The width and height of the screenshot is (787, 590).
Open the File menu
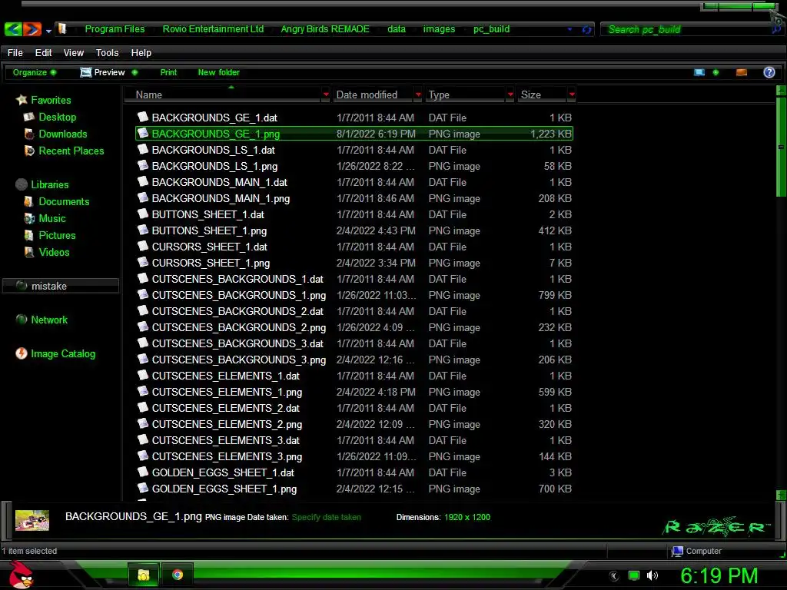[x=15, y=53]
